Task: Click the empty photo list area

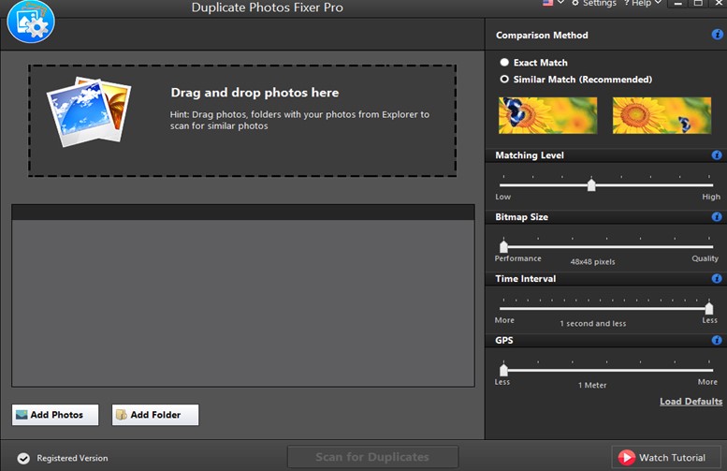Action: [243, 302]
